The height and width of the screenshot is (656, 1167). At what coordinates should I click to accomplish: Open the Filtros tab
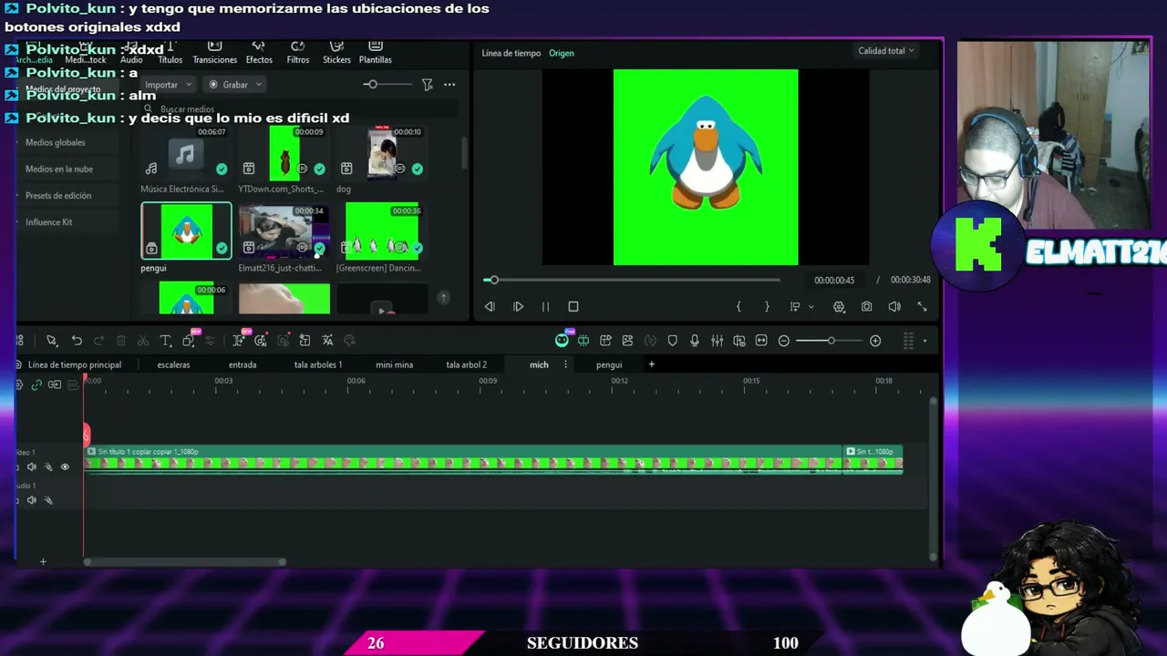click(x=298, y=53)
